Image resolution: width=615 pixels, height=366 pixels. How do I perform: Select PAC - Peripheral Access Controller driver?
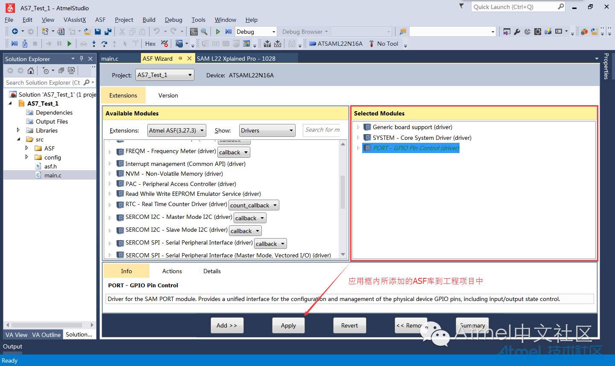click(181, 184)
